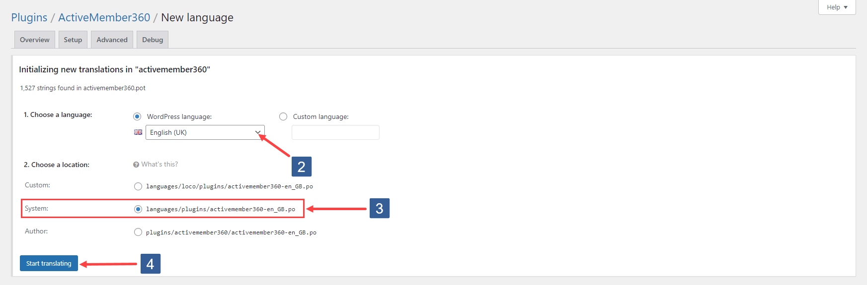Click the 'Custom:' row label
867x285 pixels.
pyautogui.click(x=38, y=185)
